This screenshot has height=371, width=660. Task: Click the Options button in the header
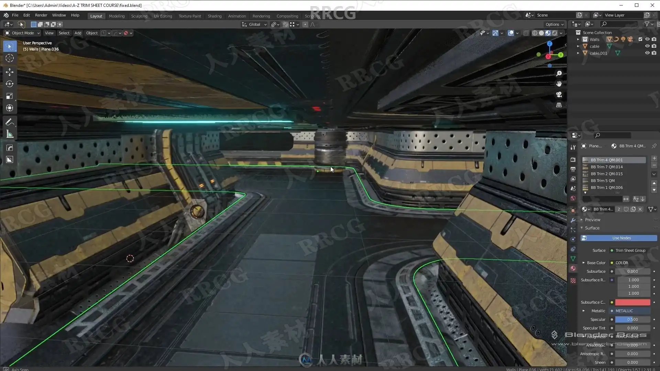(x=554, y=24)
